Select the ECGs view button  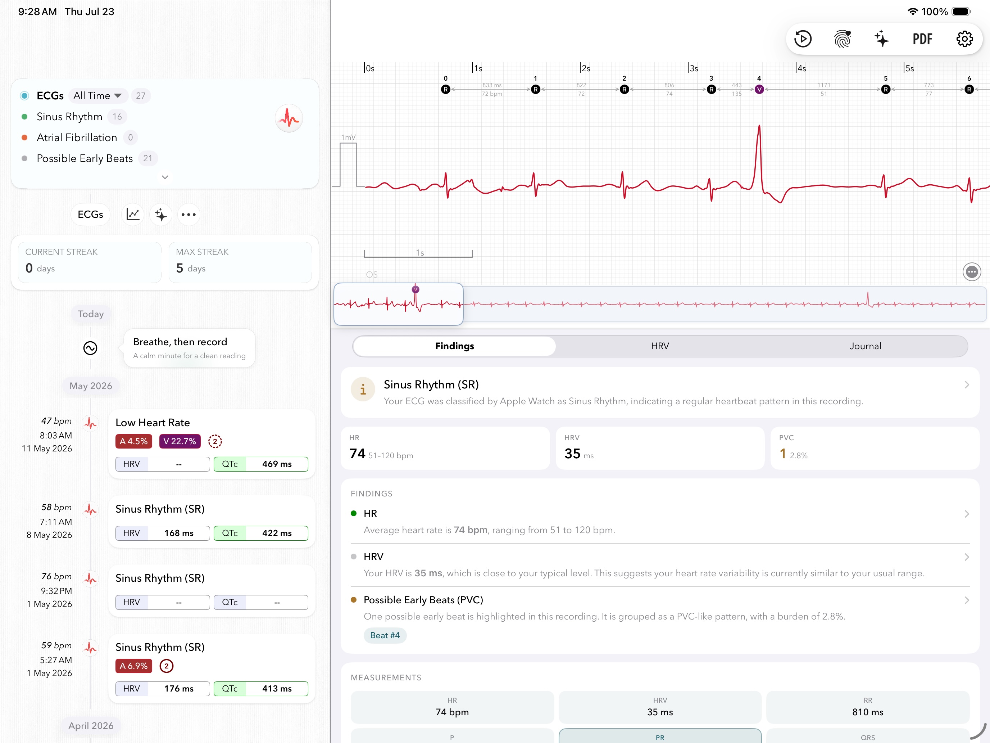click(90, 215)
